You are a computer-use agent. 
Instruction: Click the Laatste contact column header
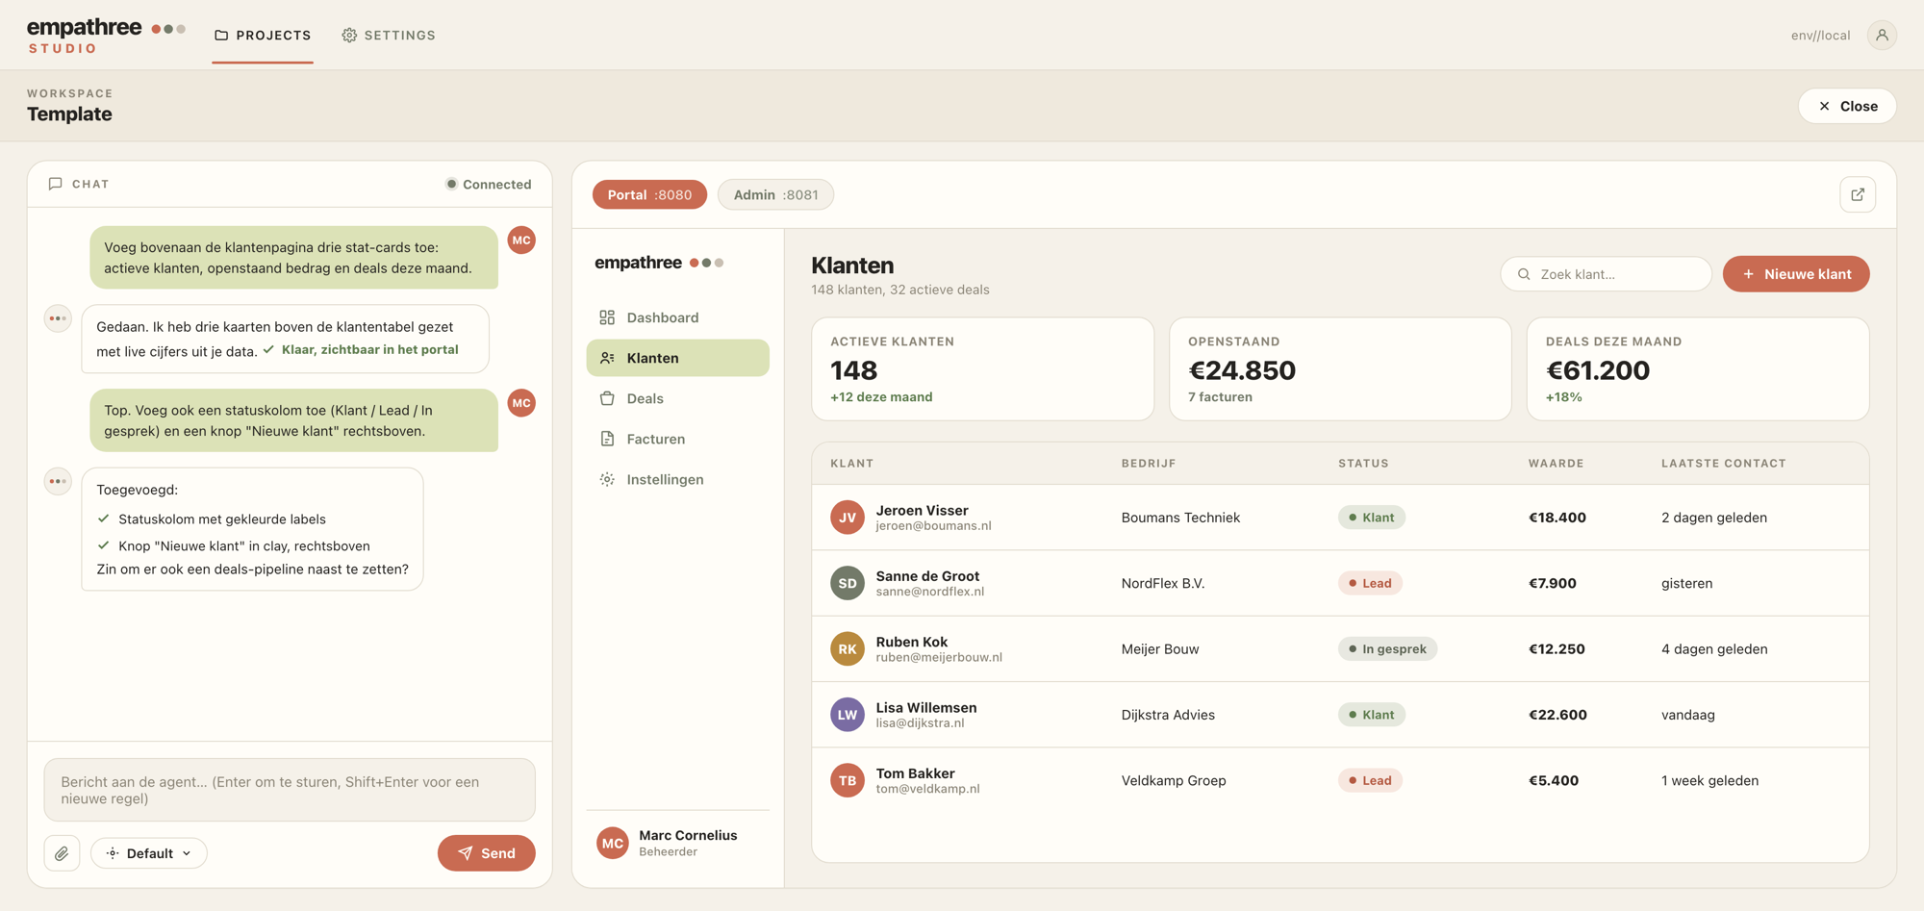point(1723,464)
